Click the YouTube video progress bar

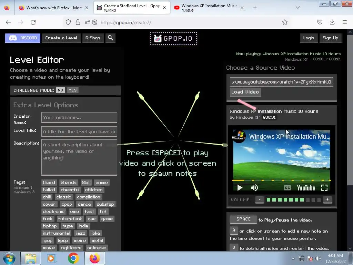tap(281, 180)
